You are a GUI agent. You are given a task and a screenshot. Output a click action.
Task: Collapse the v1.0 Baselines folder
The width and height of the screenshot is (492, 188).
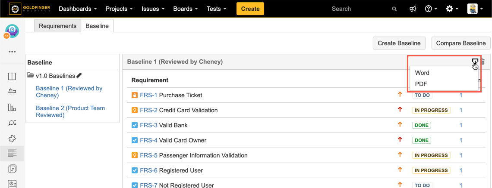pyautogui.click(x=31, y=76)
